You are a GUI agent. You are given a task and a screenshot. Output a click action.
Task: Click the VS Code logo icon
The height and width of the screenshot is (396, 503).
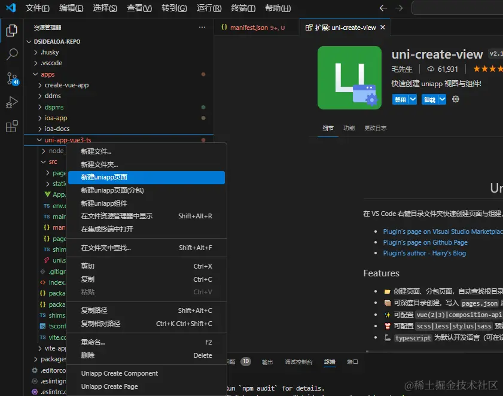(x=11, y=7)
